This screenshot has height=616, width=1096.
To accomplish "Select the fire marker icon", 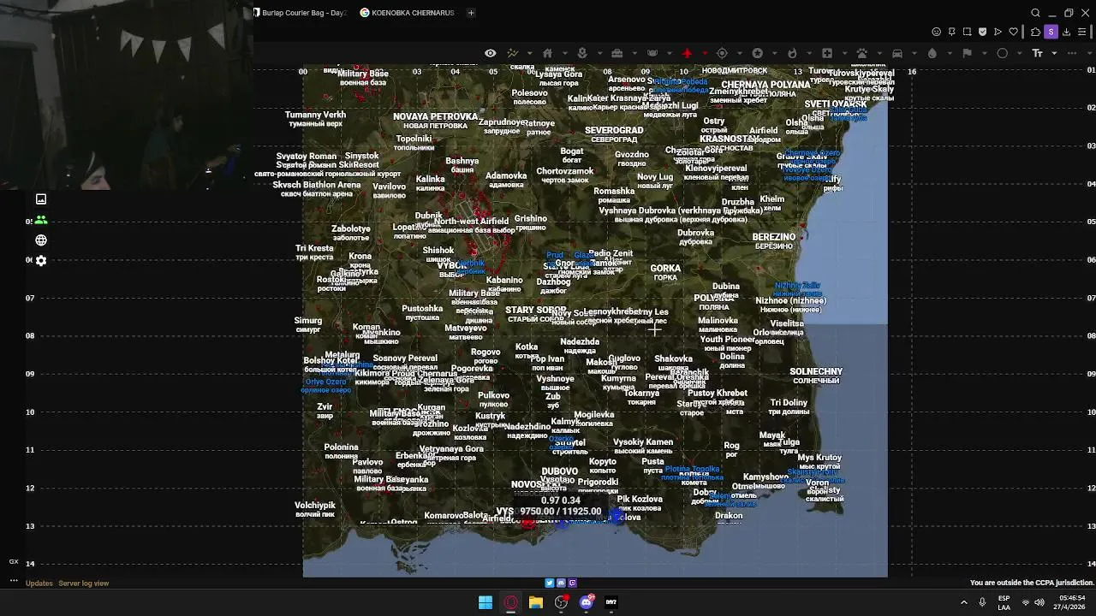I will coord(792,53).
